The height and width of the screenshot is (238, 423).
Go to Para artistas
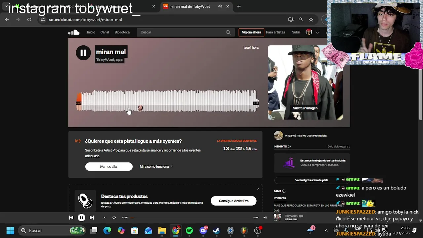coord(275,32)
